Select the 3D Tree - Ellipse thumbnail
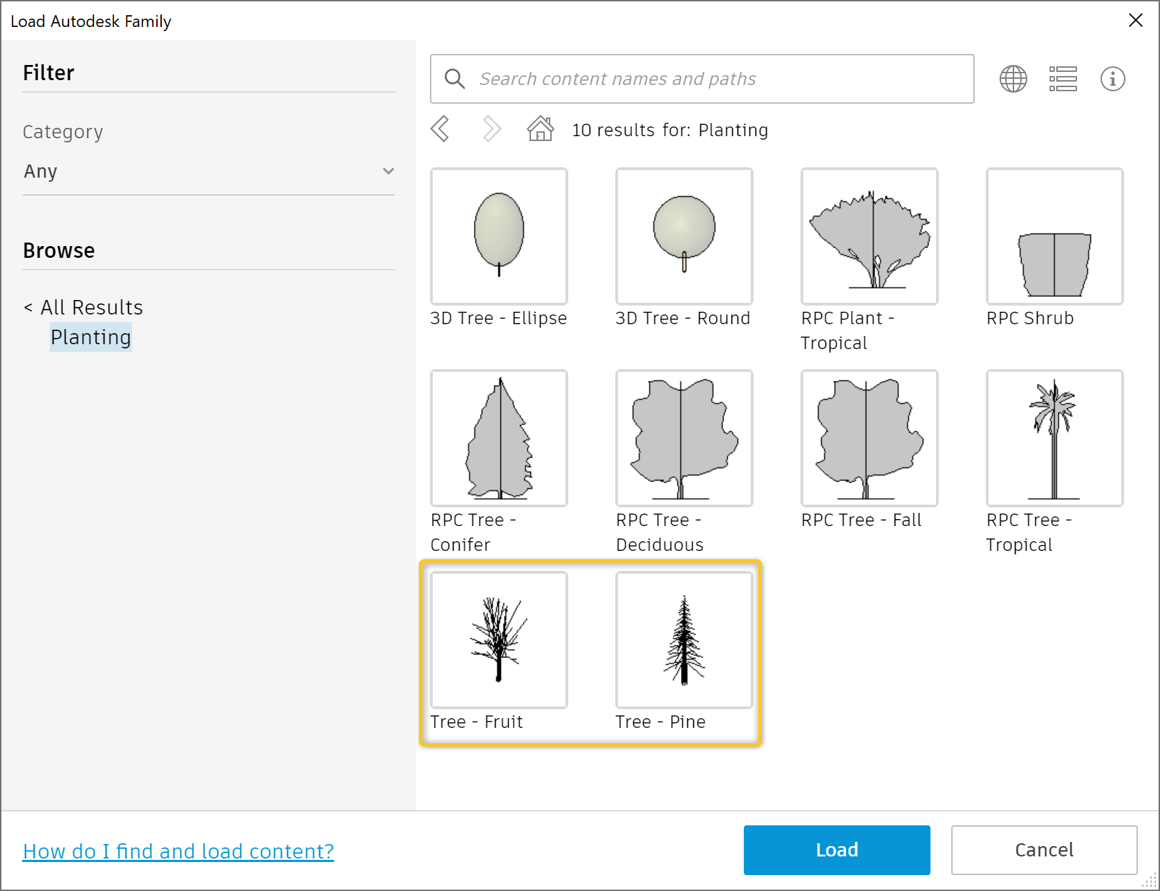 coord(499,236)
